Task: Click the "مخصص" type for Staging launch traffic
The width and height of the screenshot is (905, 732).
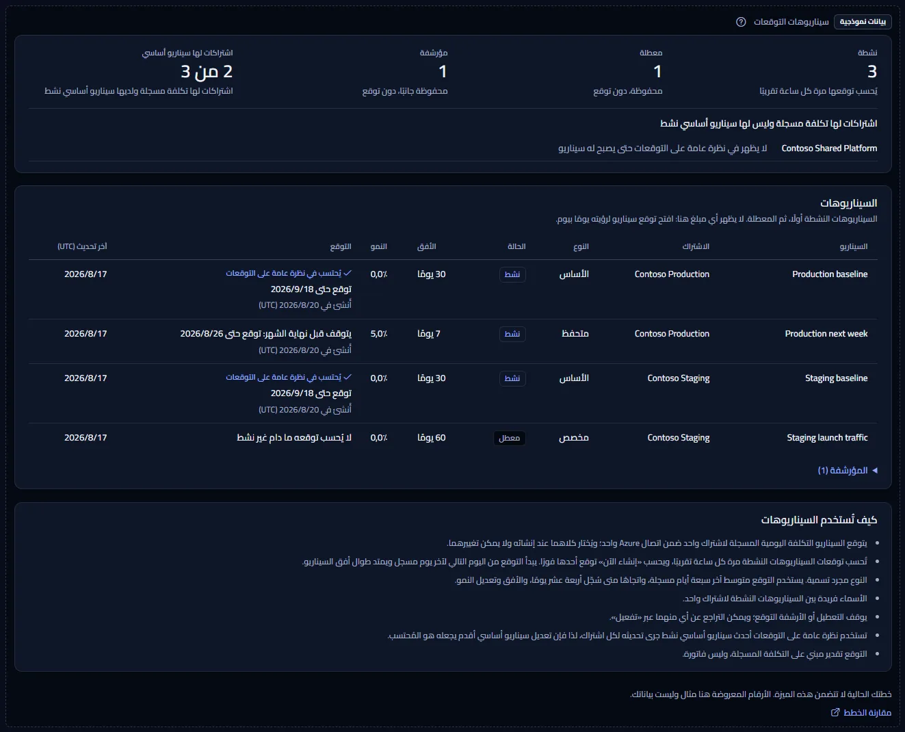Action: click(574, 438)
